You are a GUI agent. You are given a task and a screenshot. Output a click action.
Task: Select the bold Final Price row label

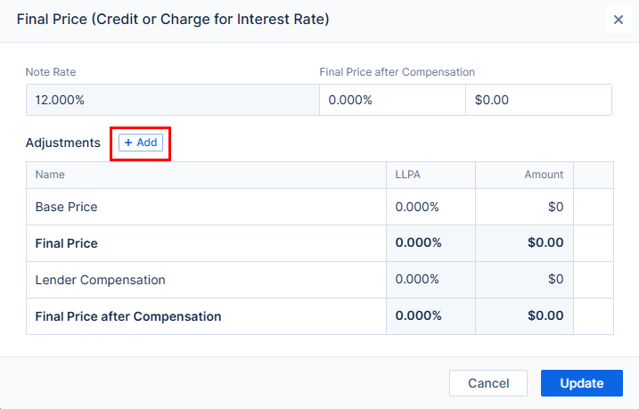point(67,243)
